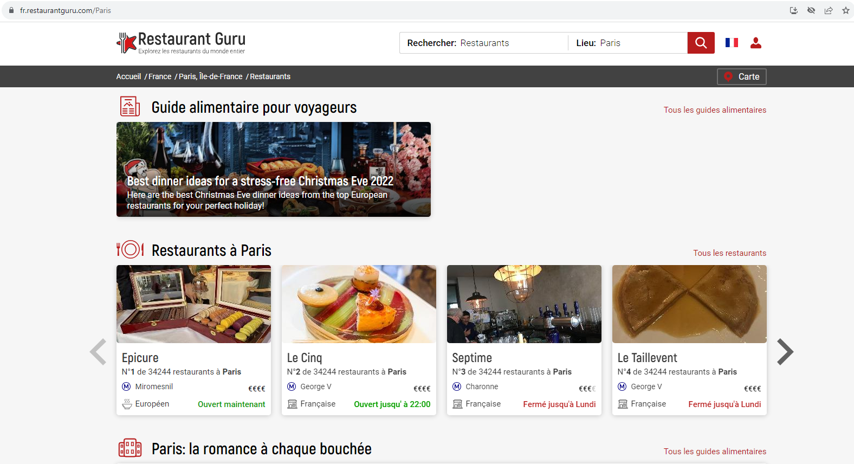Click the price euros on the Septime card

pyautogui.click(x=587, y=388)
